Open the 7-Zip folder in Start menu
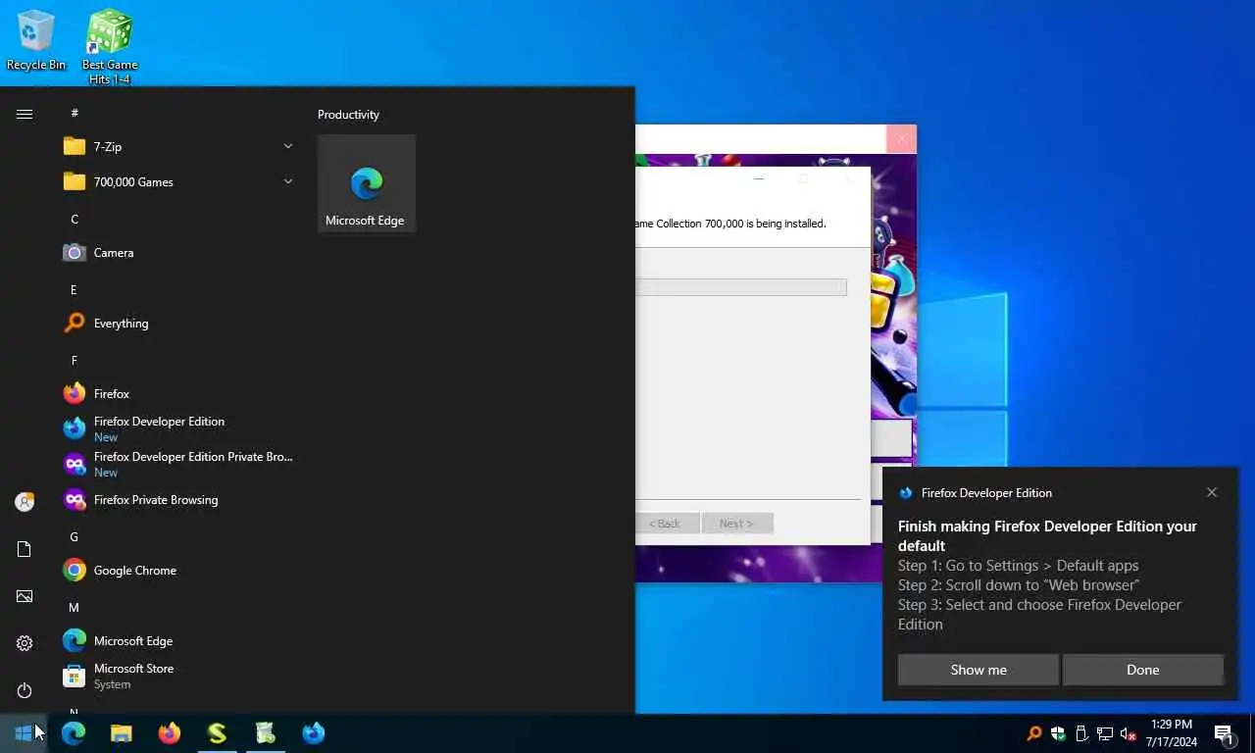 178,147
